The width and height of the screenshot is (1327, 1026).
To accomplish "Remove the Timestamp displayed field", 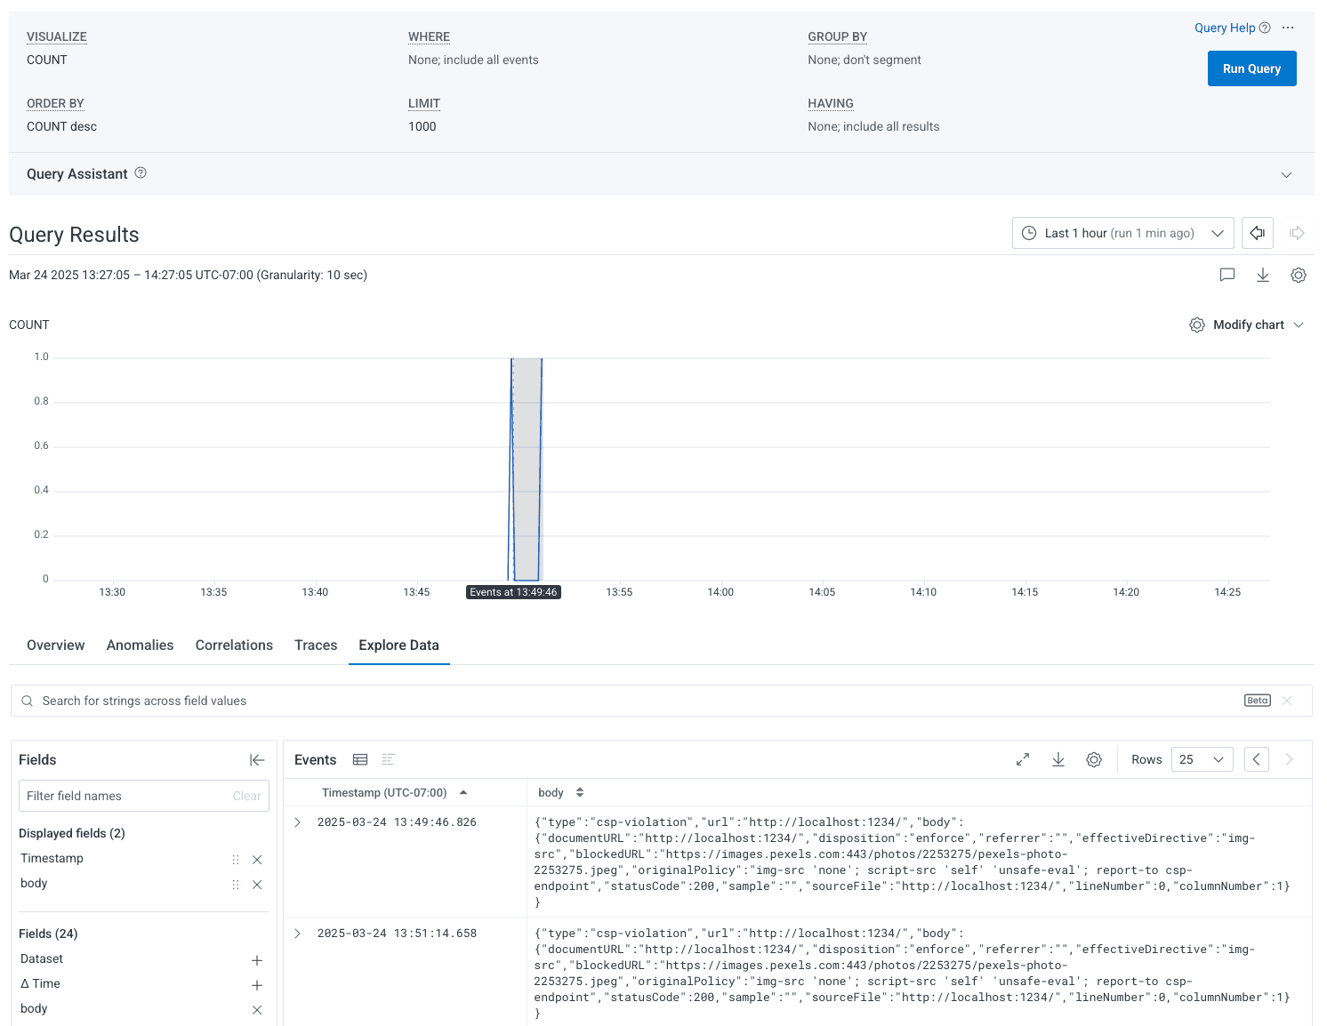I will (x=257, y=859).
